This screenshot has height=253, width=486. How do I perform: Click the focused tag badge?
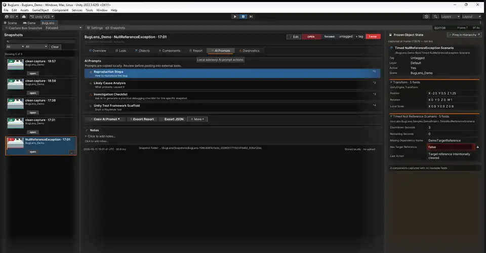[329, 36]
